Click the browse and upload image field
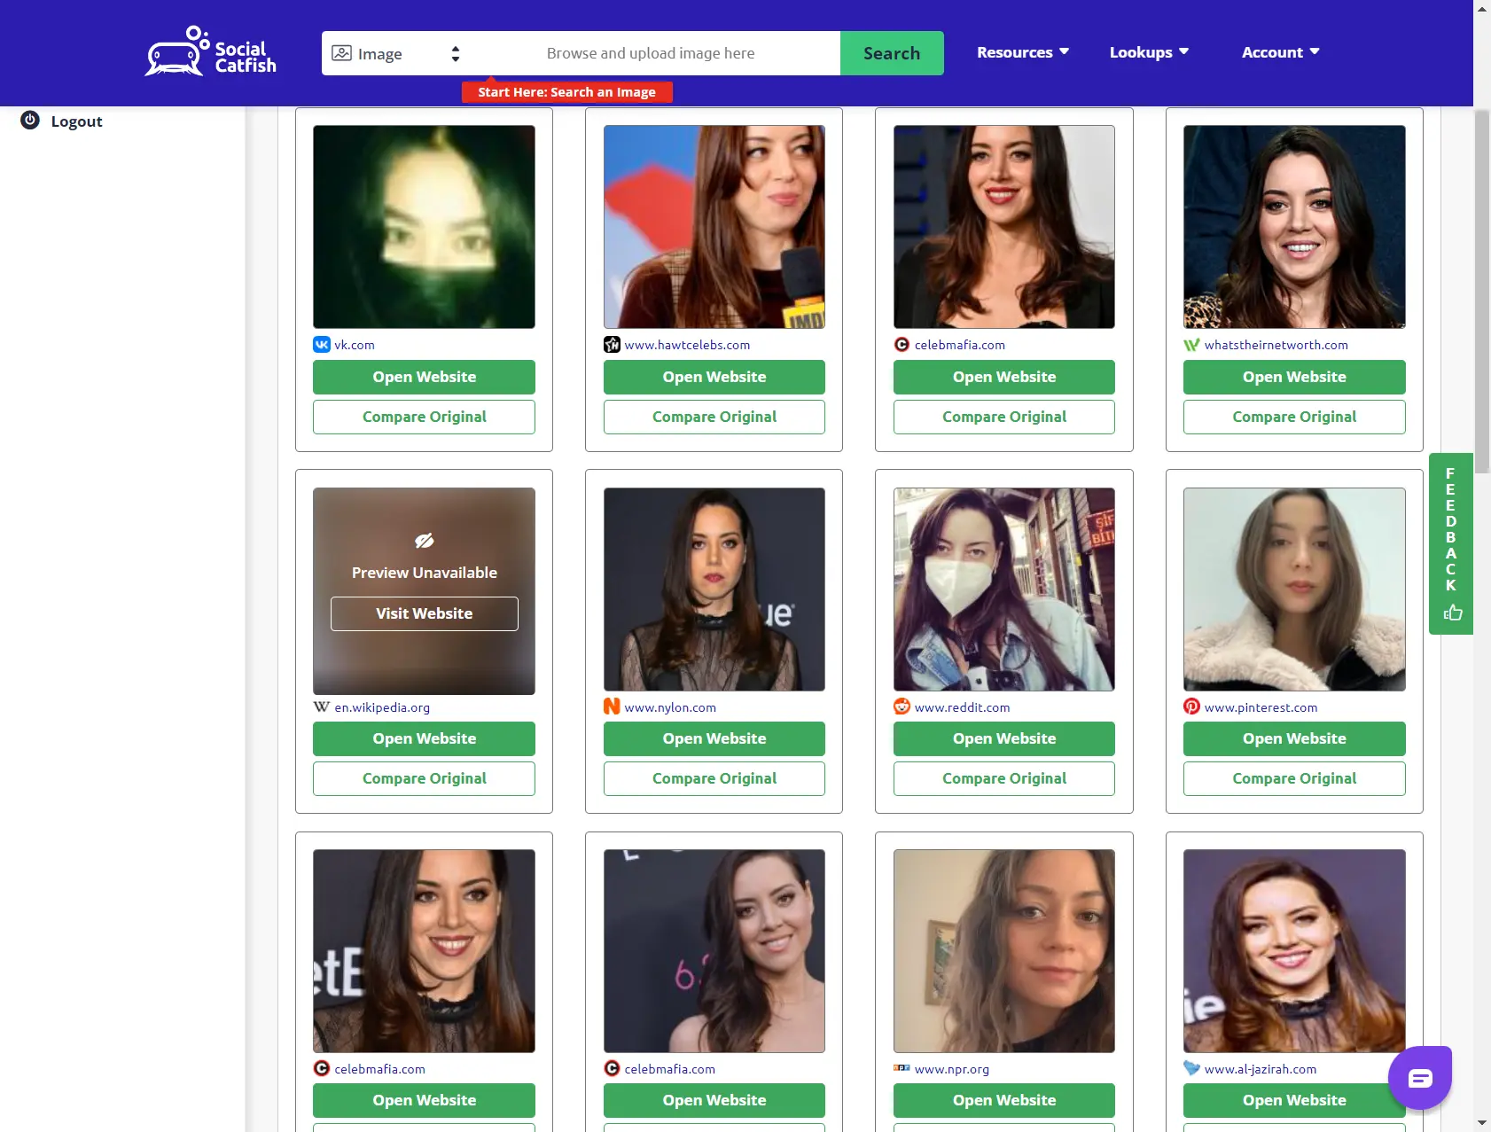This screenshot has height=1132, width=1491. coord(650,53)
